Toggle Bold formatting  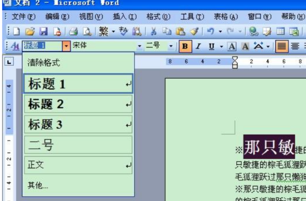(185, 46)
